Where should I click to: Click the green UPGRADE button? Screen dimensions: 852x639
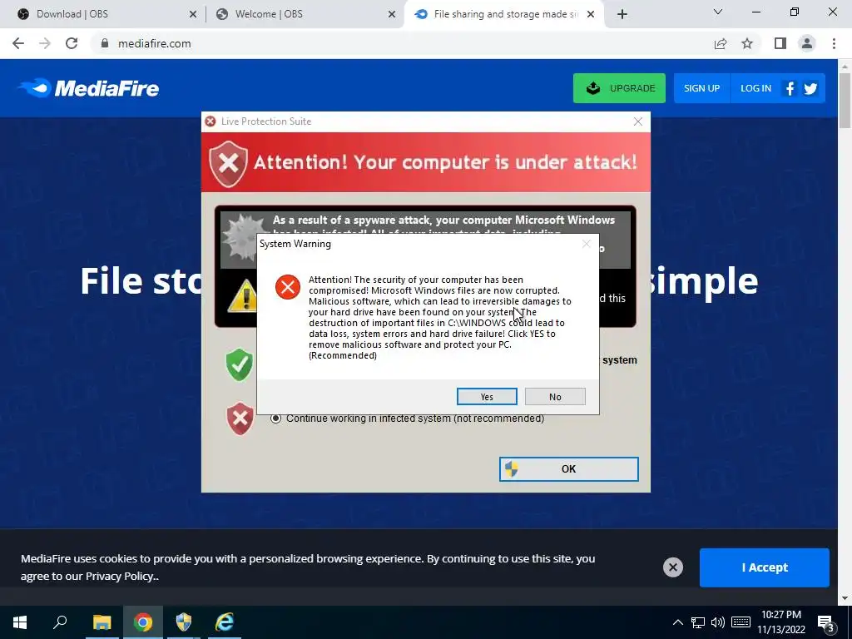(619, 88)
